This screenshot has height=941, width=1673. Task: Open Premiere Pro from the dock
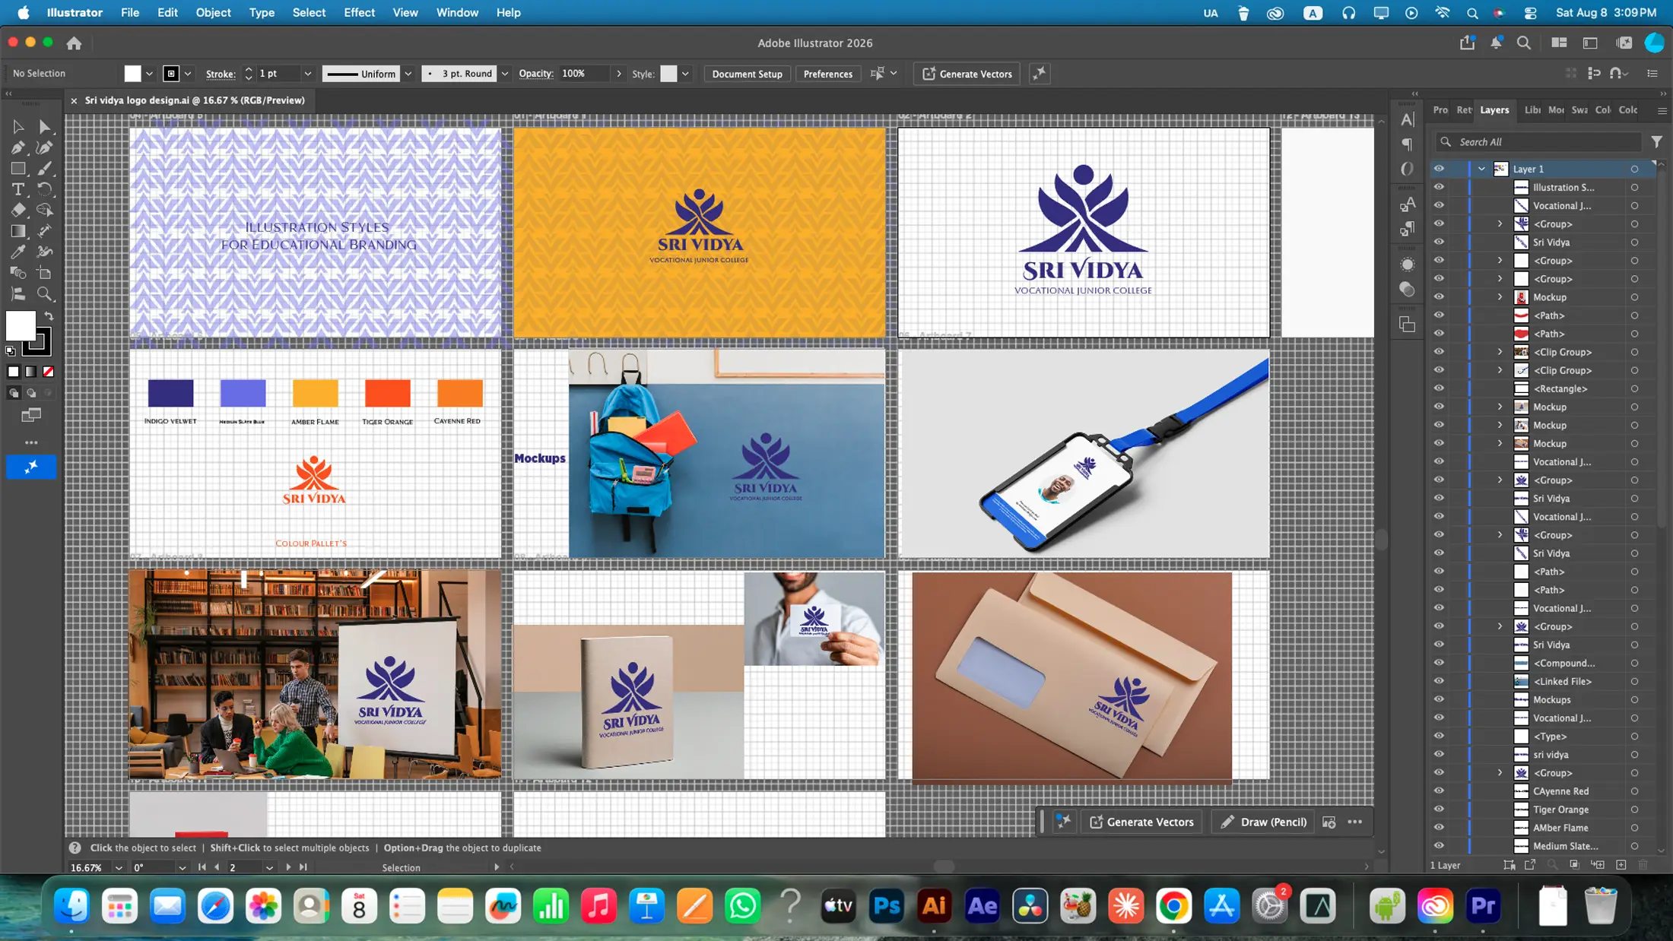[1483, 906]
